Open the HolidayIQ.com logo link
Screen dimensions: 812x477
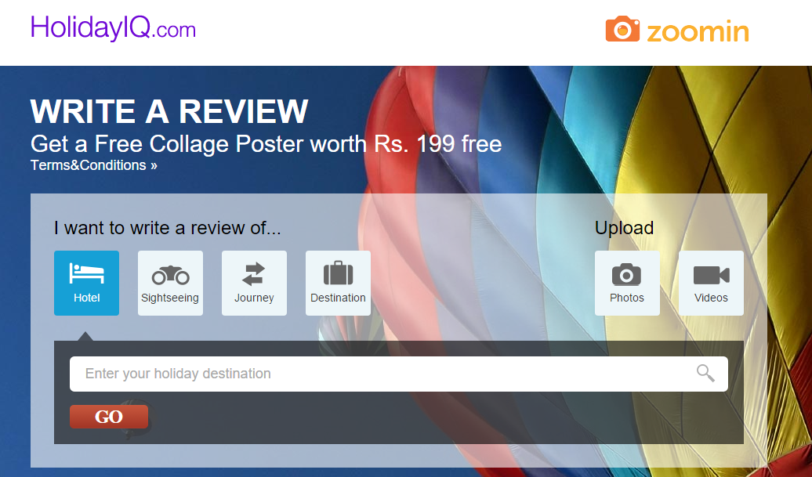click(x=113, y=28)
